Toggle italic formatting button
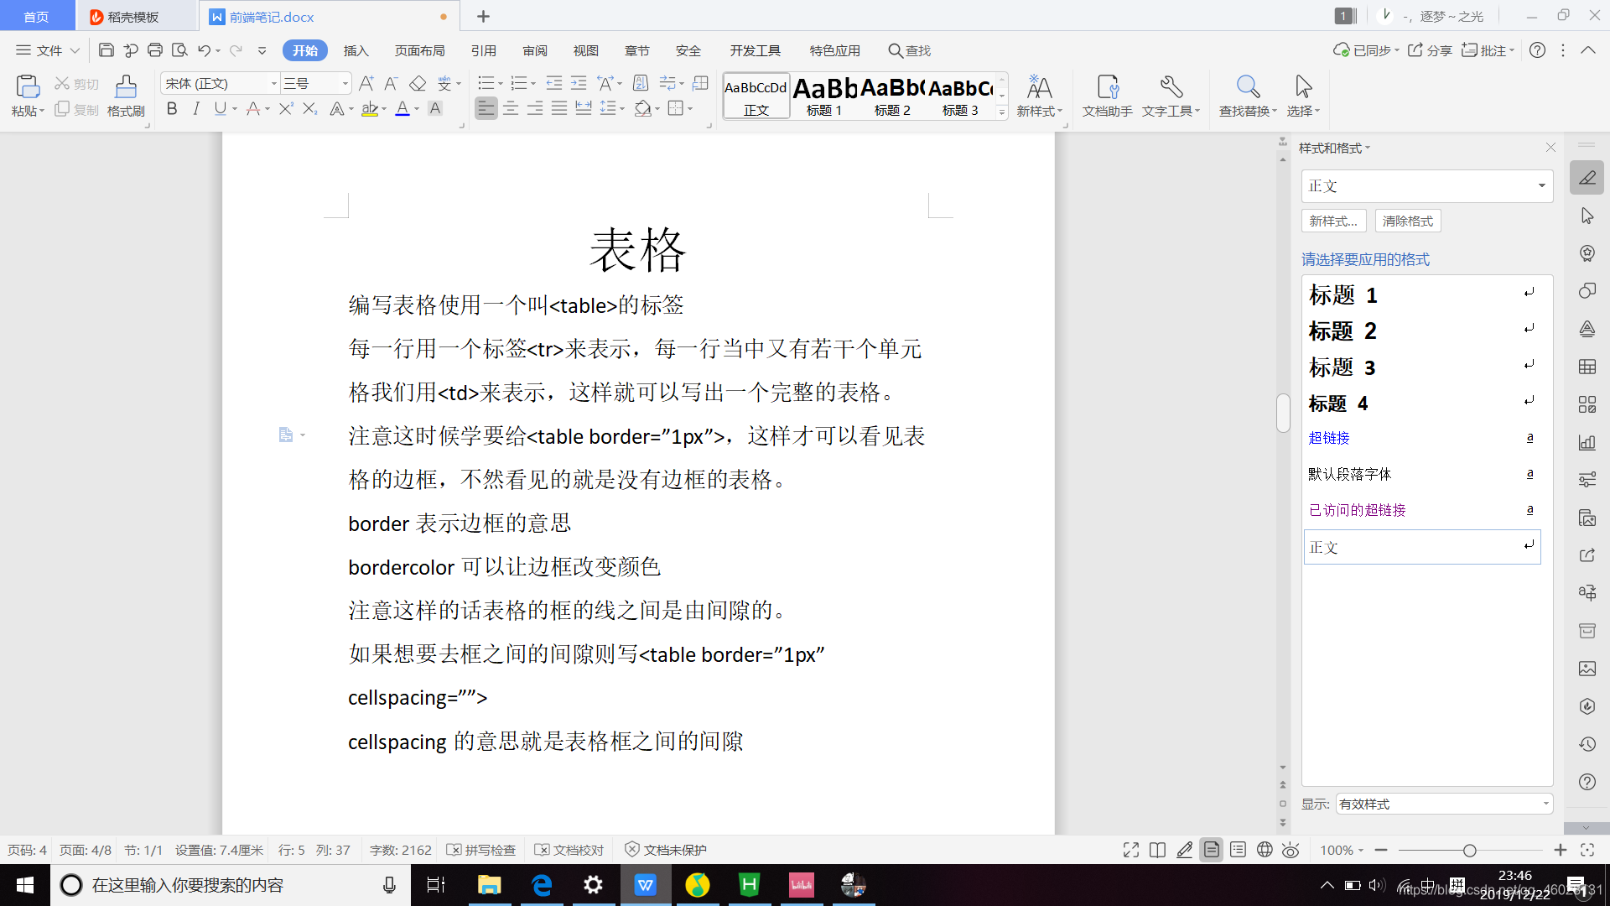Viewport: 1610px width, 906px height. [196, 108]
